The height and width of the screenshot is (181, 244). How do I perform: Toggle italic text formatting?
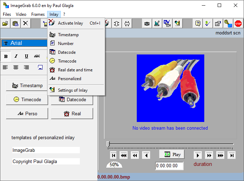click(x=16, y=56)
